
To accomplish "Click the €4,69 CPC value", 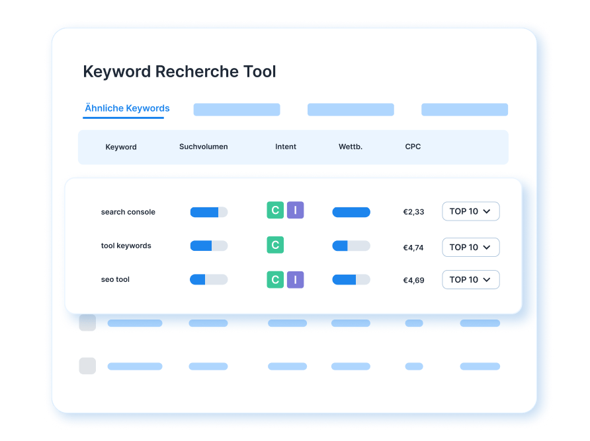I will [x=413, y=280].
